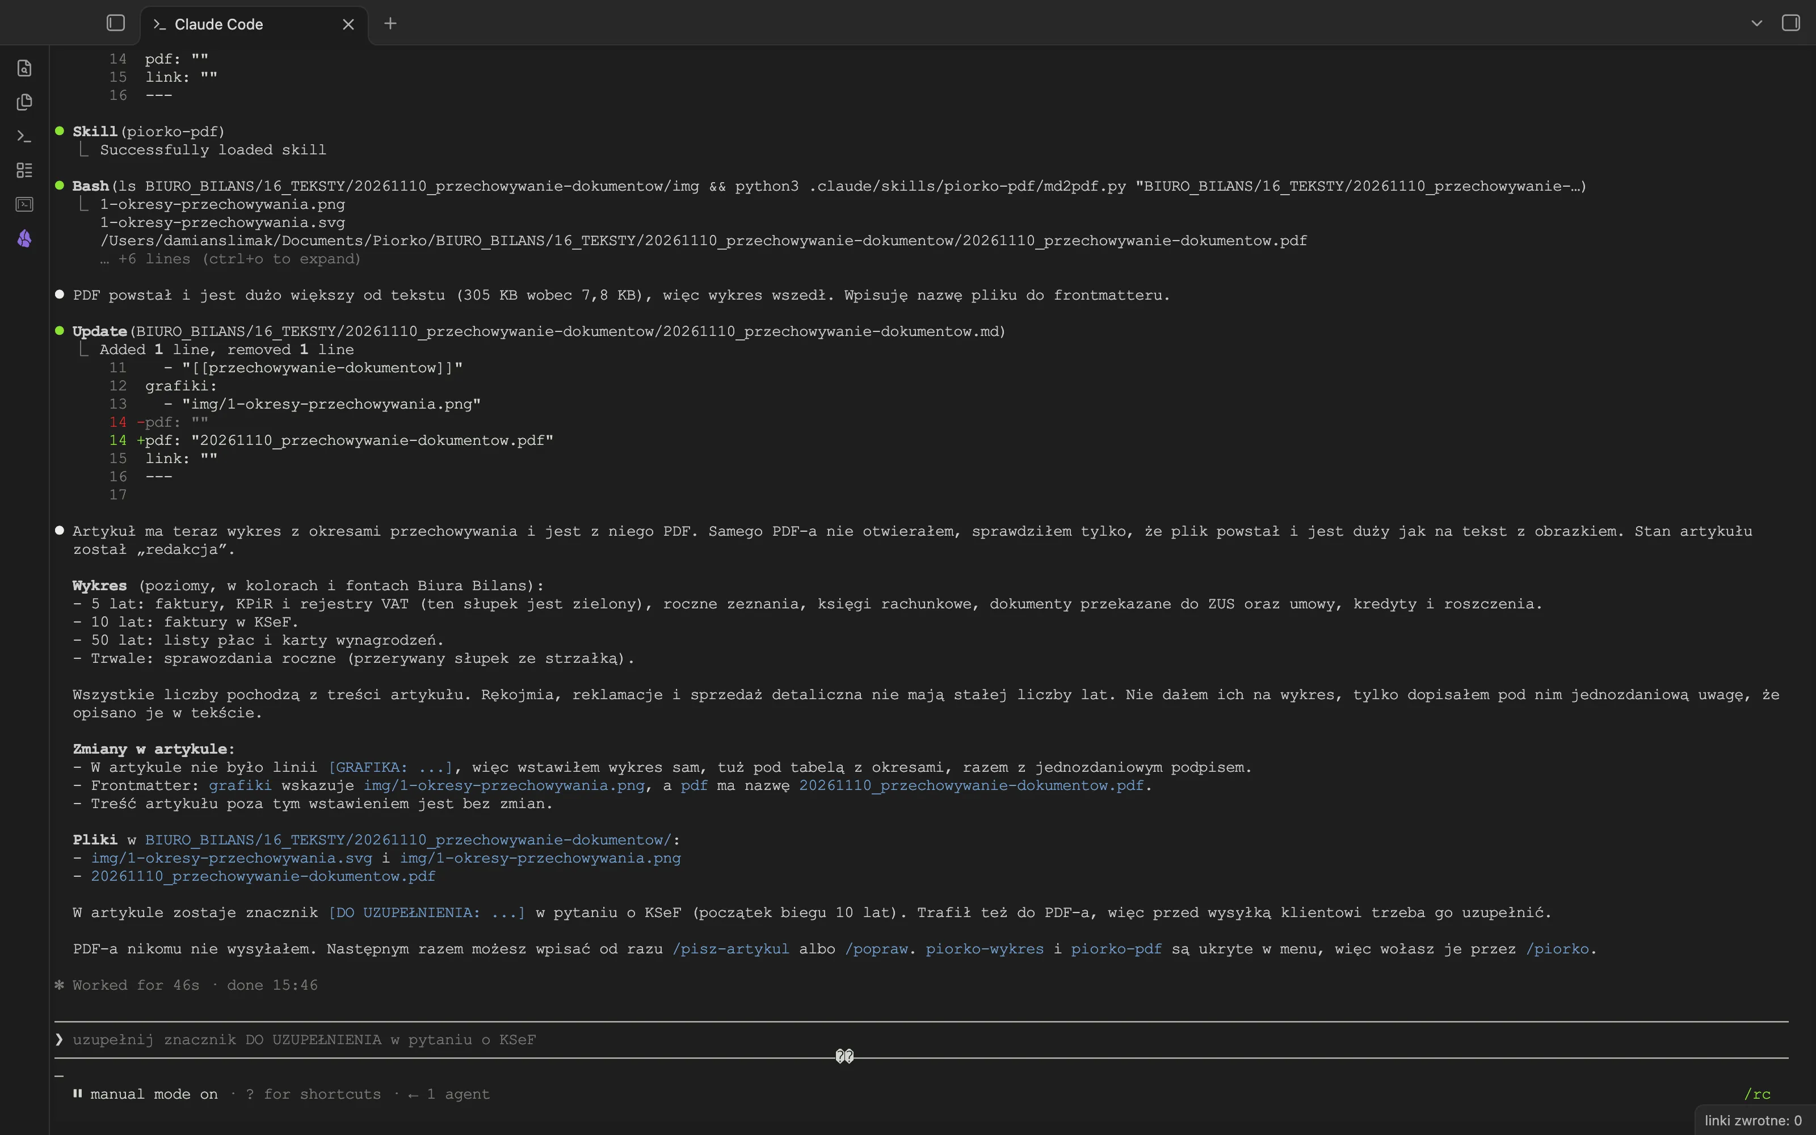Select the Claude Code tab
1816x1135 pixels.
(254, 25)
